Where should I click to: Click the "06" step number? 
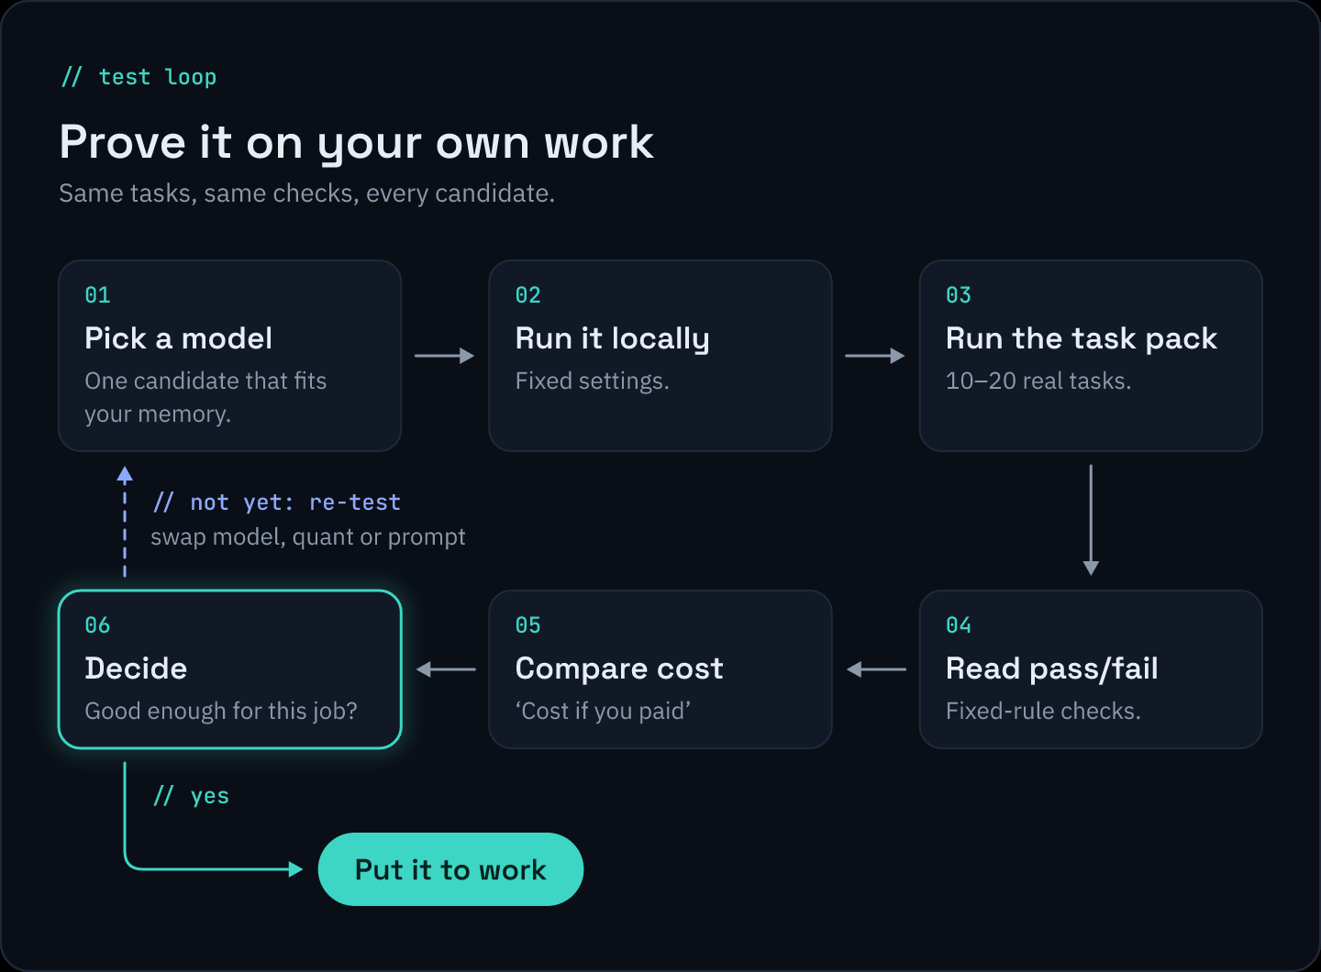(x=97, y=625)
